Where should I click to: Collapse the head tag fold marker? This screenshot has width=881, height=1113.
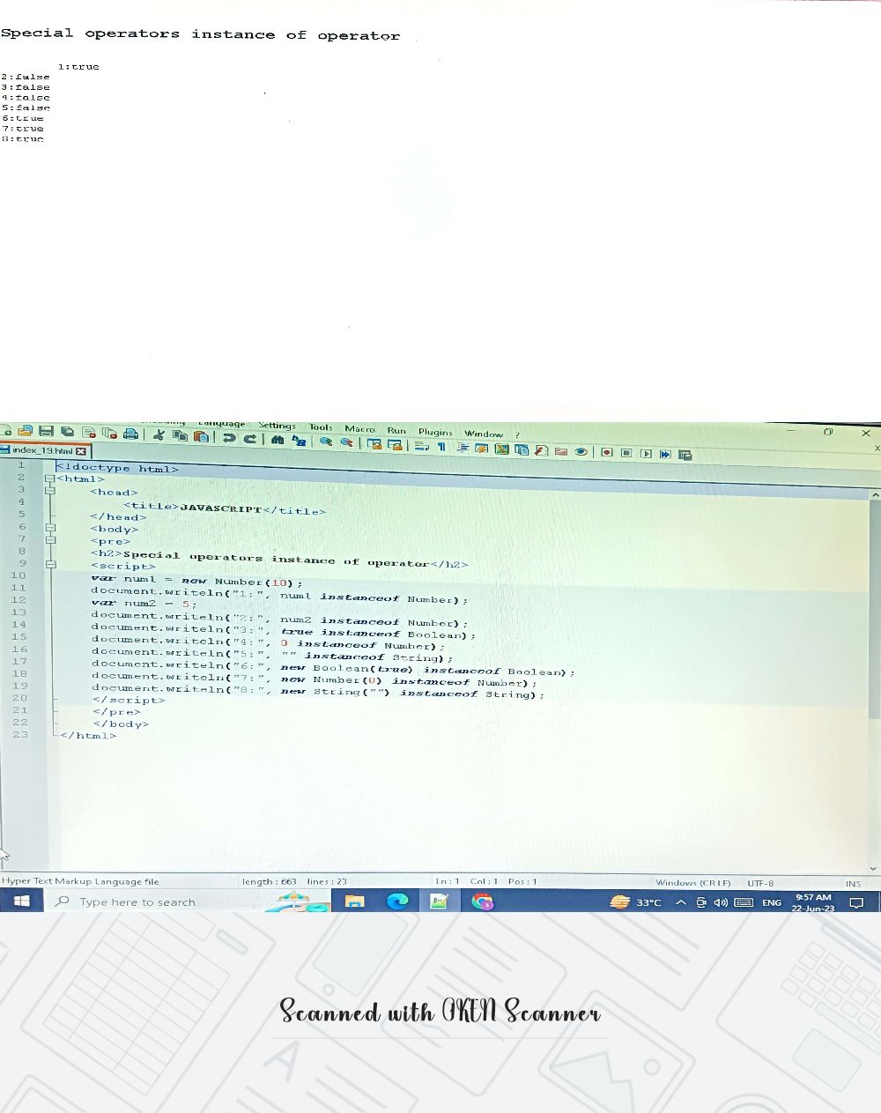(50, 492)
